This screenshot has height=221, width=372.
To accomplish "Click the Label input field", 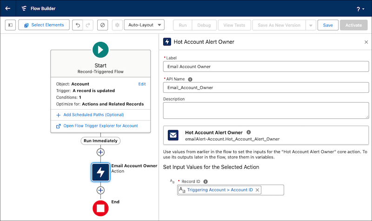I will click(x=266, y=66).
